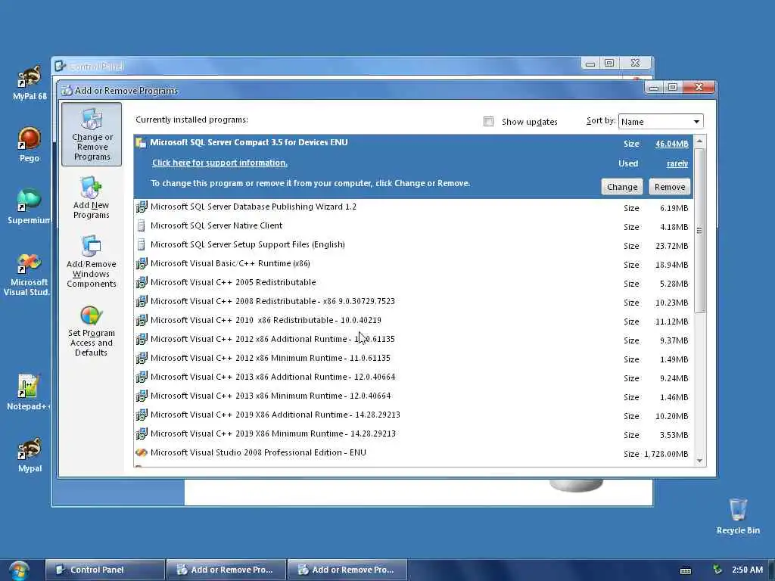The width and height of the screenshot is (775, 581).
Task: Switch to the second Add or Remove Programs taskbar button
Action: tap(347, 570)
